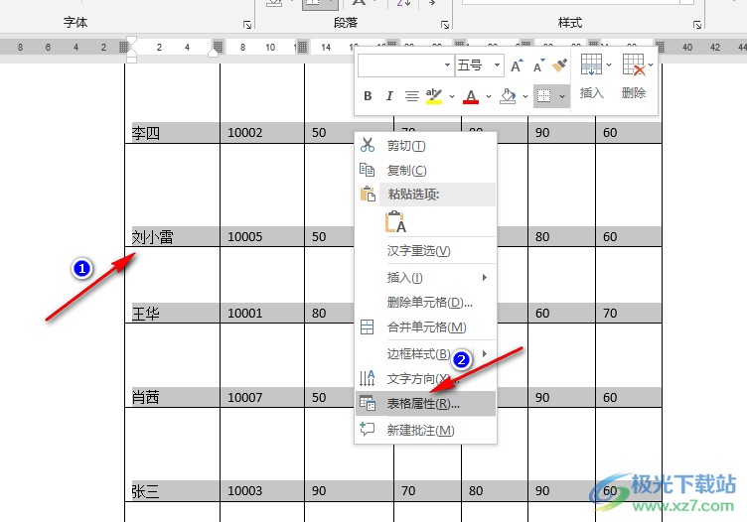The image size is (747, 522).
Task: Click the center alignment icon in mini toolbar
Action: point(411,96)
